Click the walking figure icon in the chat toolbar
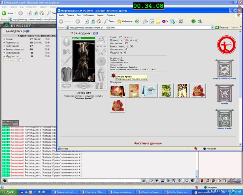Image resolution: width=243 pixels, height=195 pixels. click(x=168, y=181)
